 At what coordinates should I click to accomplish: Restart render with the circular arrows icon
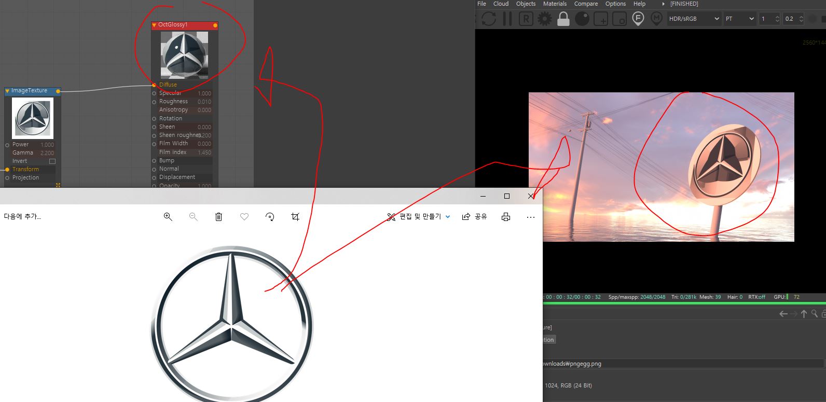coord(489,19)
